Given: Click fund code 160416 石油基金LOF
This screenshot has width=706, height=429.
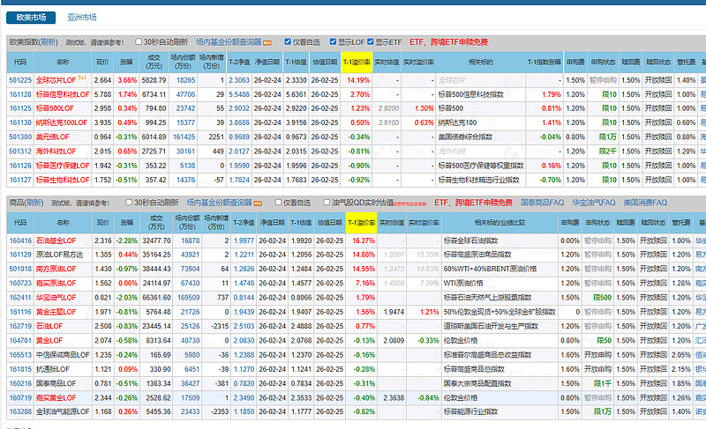Looking at the screenshot, I should coord(20,240).
